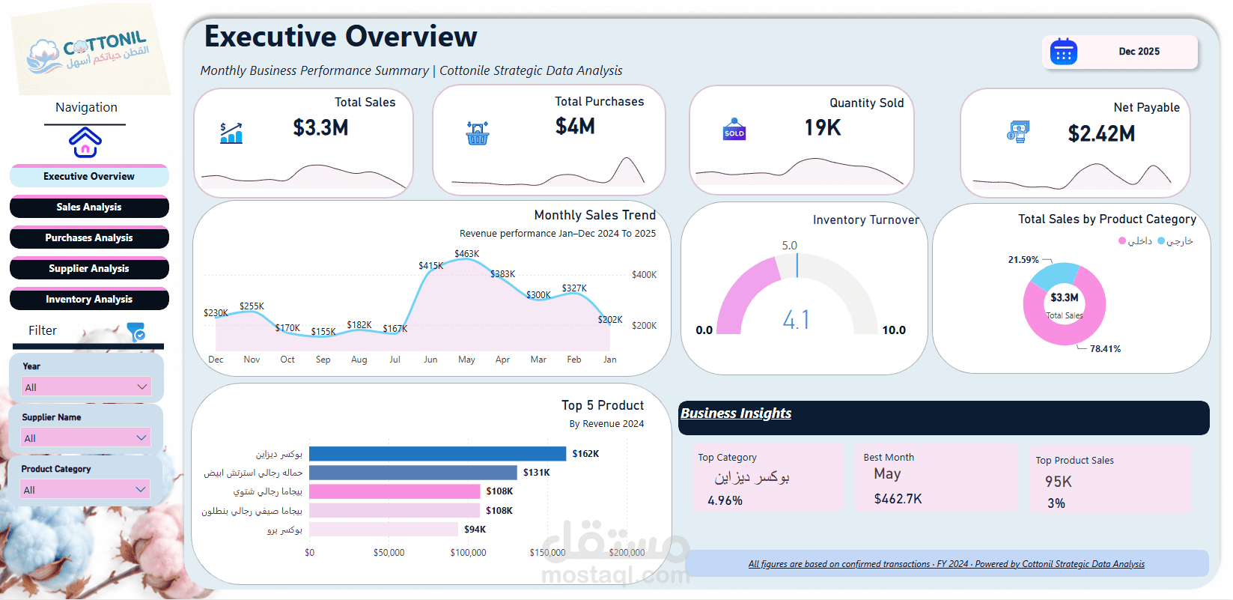Click the Monthly Sales Trend title
Image resolution: width=1233 pixels, height=600 pixels.
coord(595,215)
